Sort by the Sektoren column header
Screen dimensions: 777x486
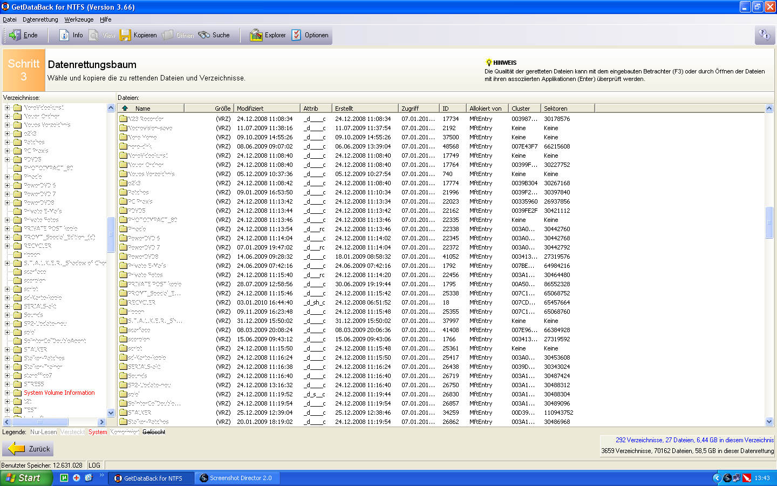coord(568,108)
